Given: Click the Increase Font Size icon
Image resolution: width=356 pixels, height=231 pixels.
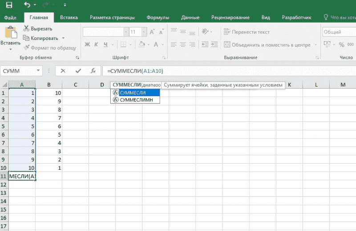Looking at the screenshot, I should pyautogui.click(x=152, y=32).
